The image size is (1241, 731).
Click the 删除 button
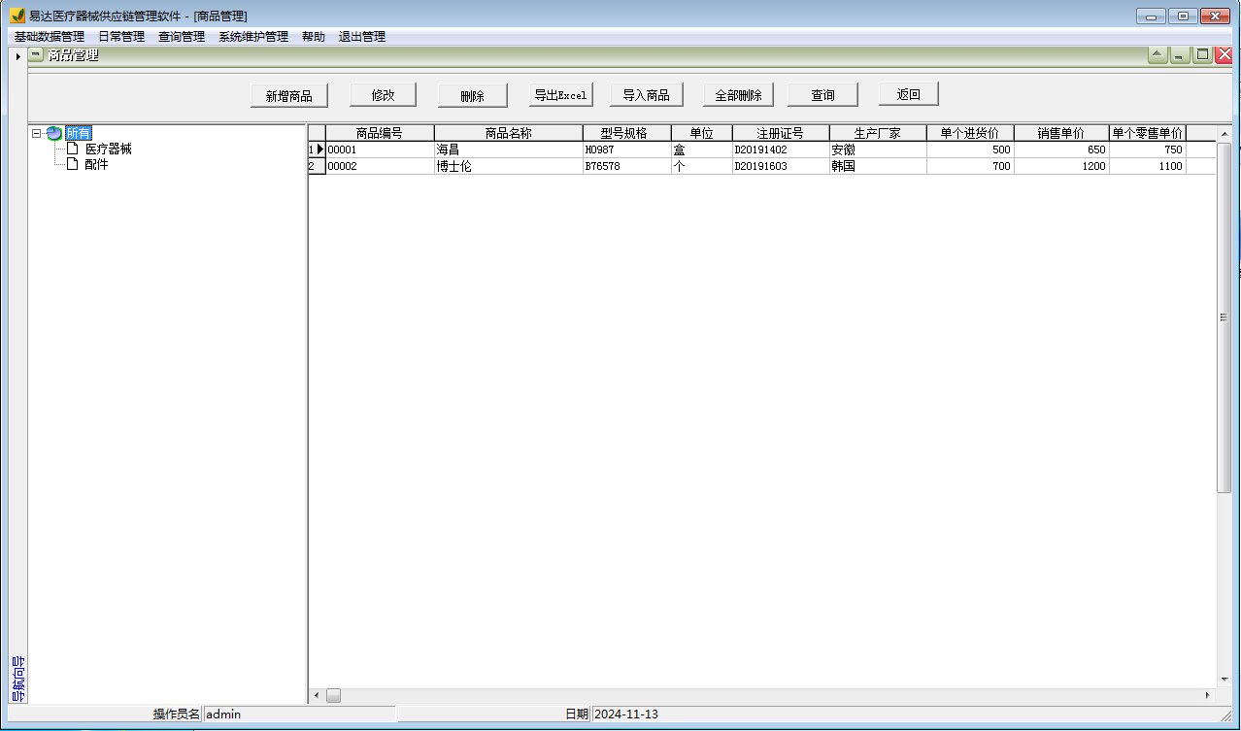coord(472,95)
